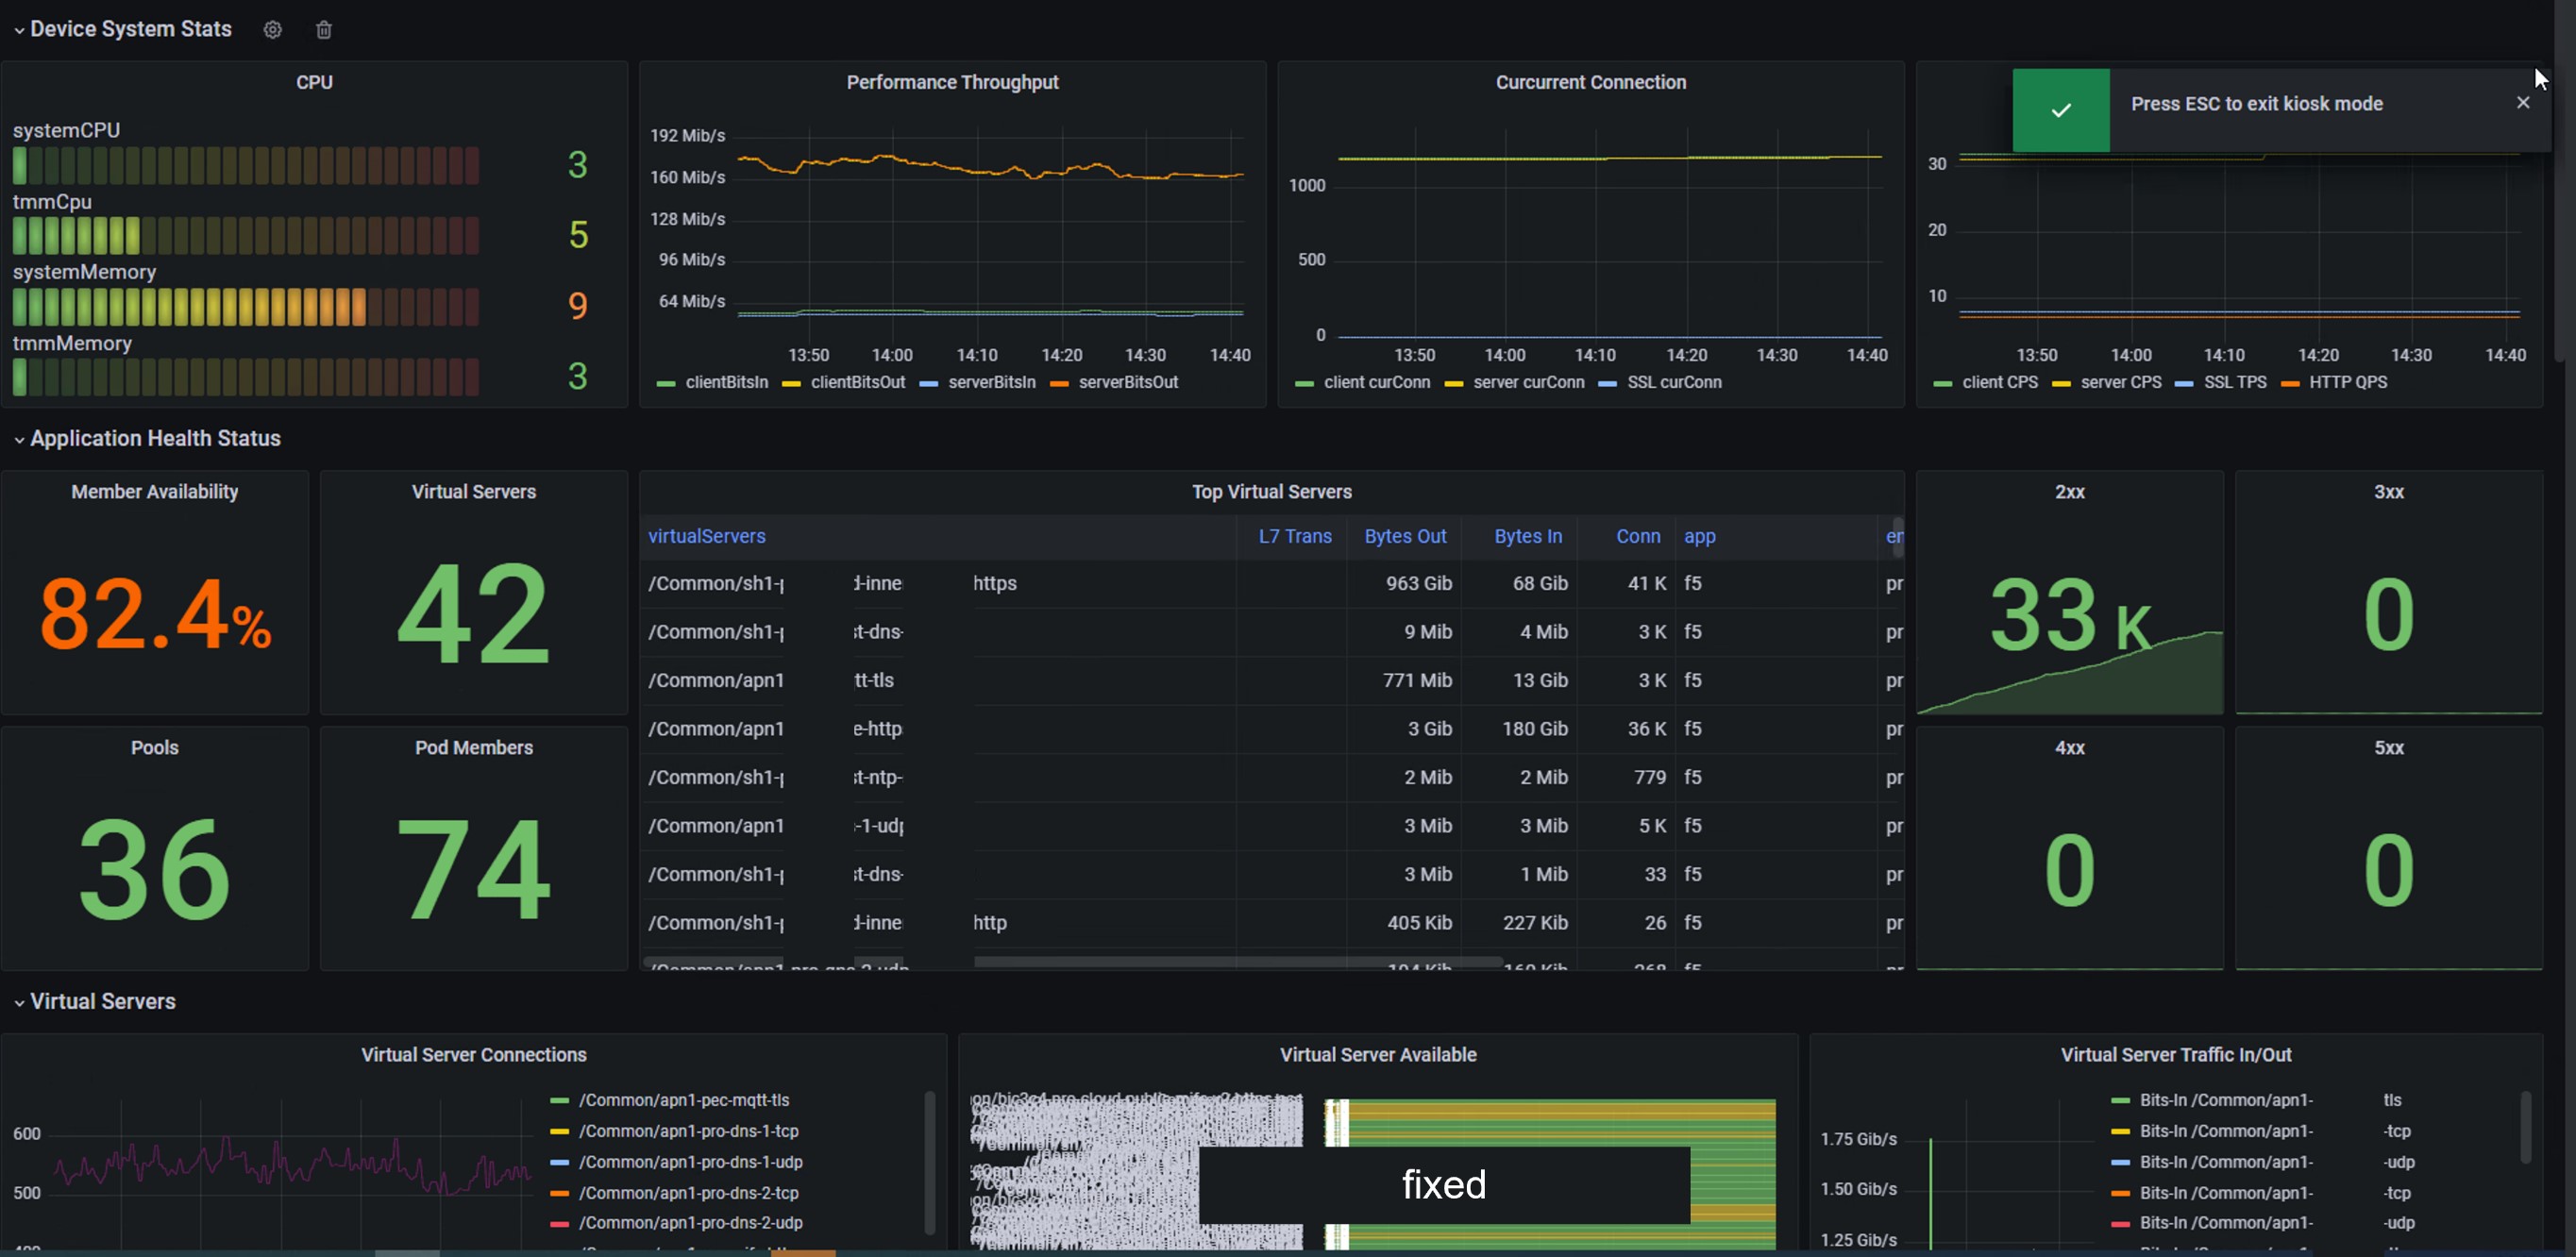Dismiss the kiosk mode notification
The height and width of the screenshot is (1257, 2576).
(x=2522, y=103)
